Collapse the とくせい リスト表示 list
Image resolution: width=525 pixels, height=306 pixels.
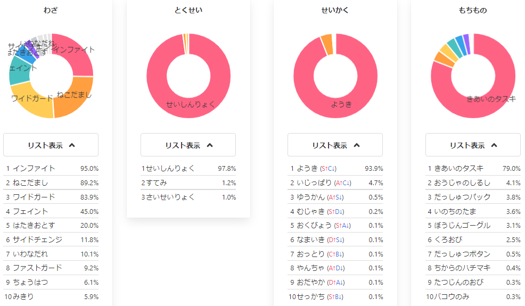[188, 145]
